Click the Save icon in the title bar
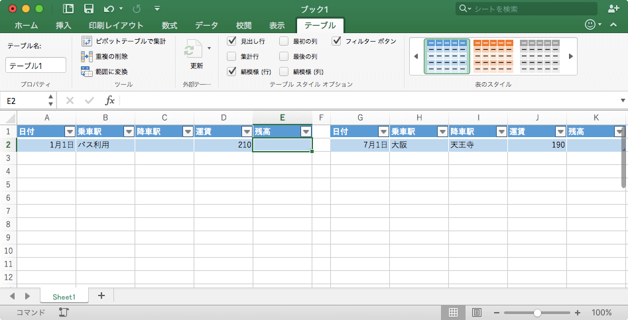This screenshot has height=320, width=628. pos(89,9)
